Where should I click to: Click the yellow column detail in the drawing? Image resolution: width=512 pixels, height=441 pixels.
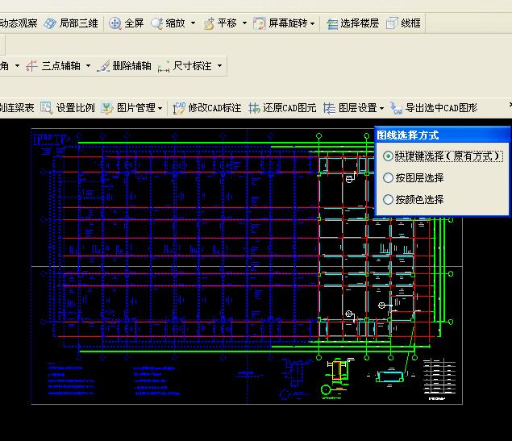337,371
